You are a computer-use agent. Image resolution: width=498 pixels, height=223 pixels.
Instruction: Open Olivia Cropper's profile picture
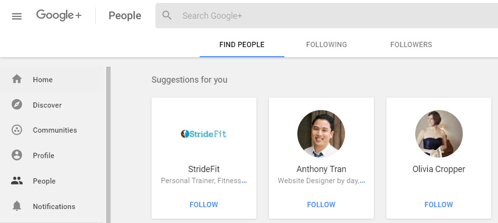point(439,134)
